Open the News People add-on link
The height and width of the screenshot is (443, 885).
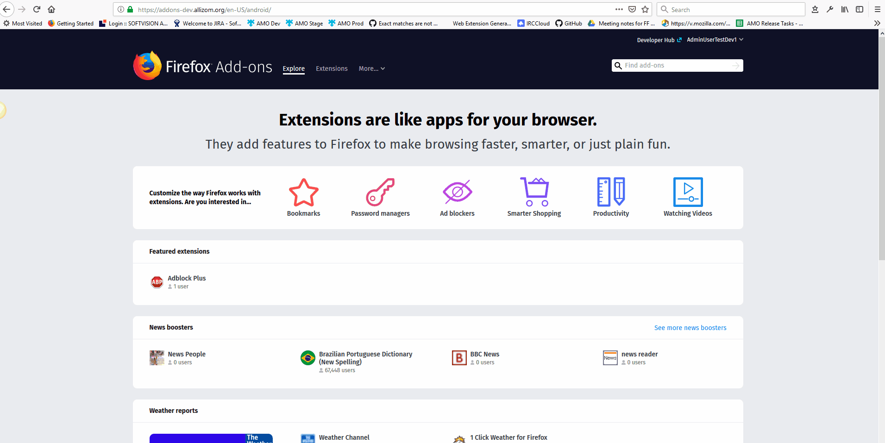pyautogui.click(x=187, y=354)
